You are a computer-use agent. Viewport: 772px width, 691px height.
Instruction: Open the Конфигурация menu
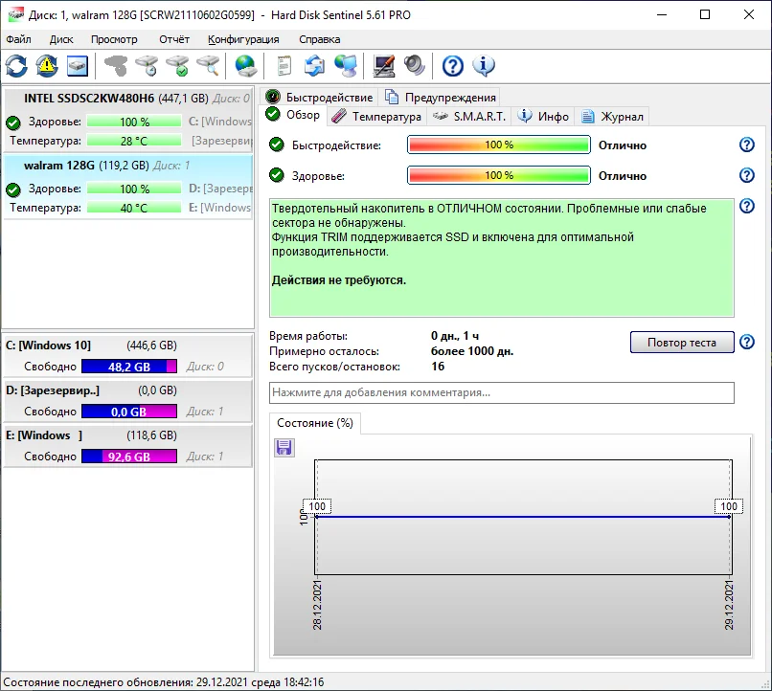(x=243, y=39)
